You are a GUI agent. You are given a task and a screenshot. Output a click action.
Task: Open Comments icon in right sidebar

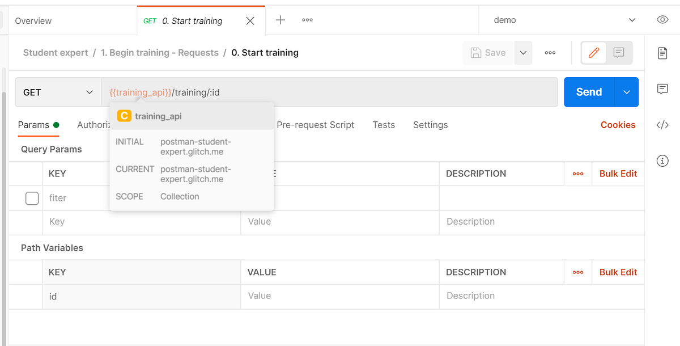[662, 89]
